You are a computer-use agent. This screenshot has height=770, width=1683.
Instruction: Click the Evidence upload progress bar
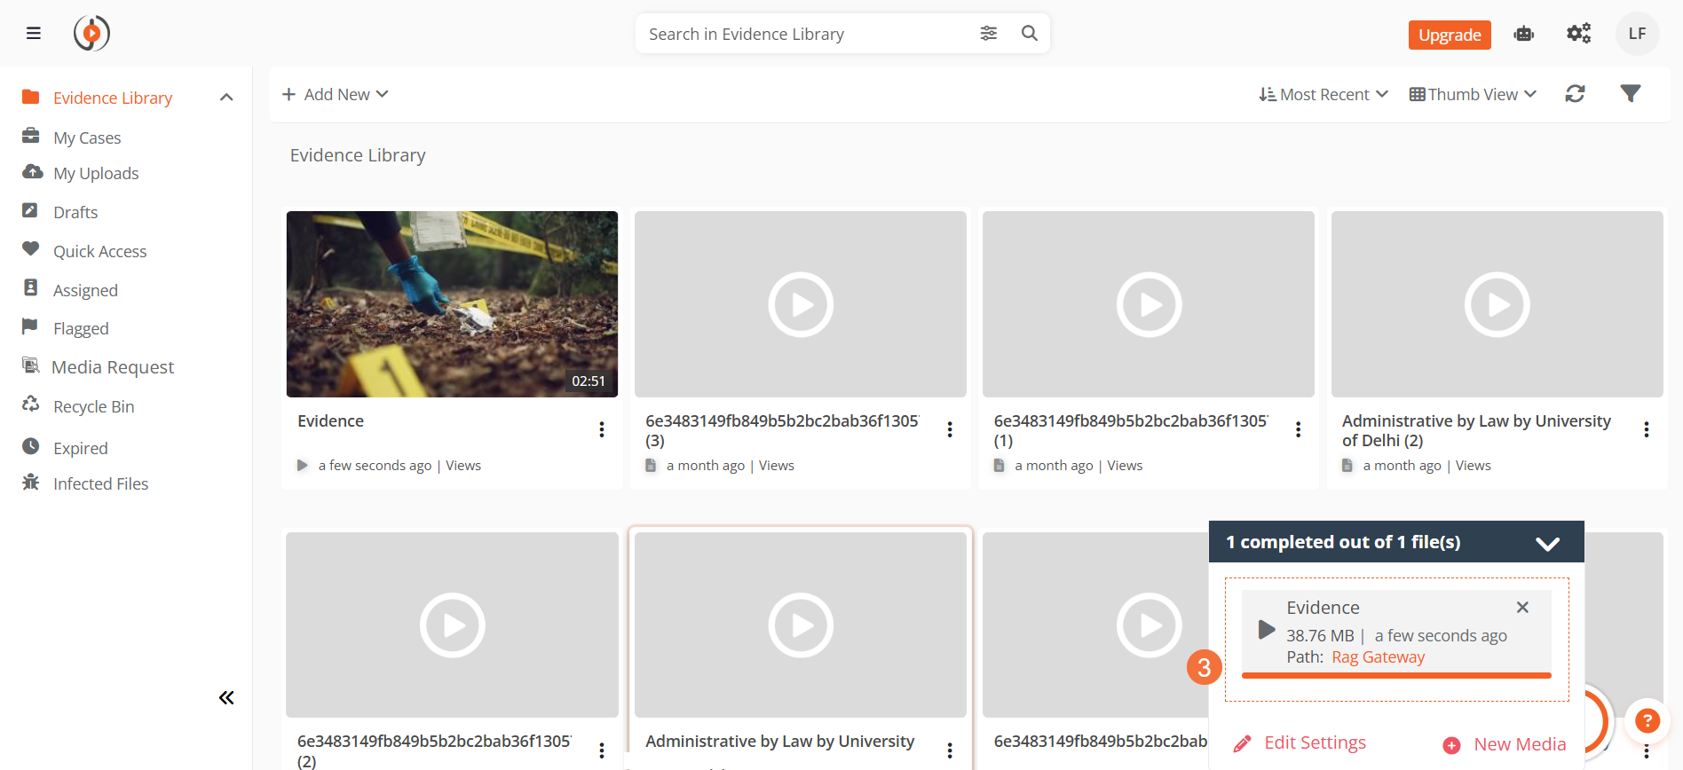[x=1396, y=676]
